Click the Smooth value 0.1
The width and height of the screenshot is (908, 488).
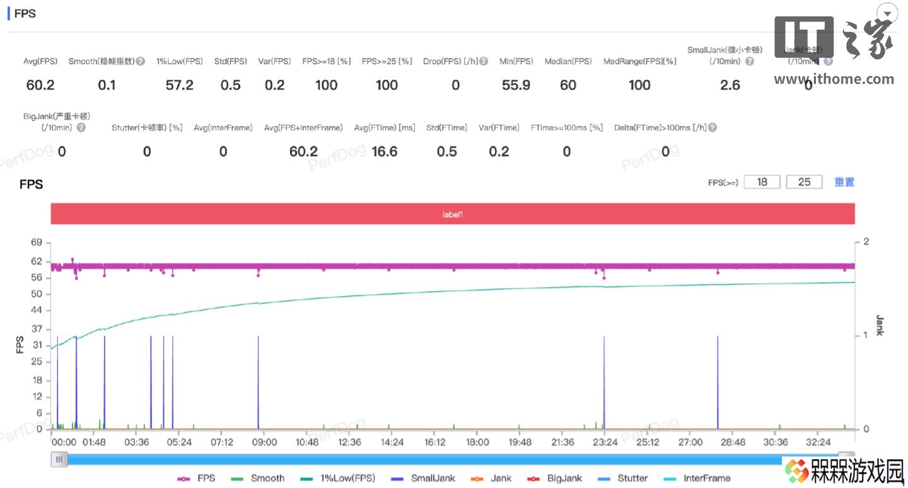point(107,85)
